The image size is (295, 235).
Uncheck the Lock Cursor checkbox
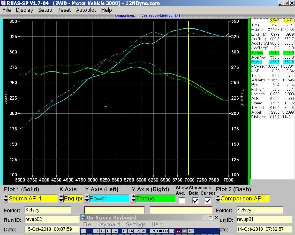coord(207,201)
